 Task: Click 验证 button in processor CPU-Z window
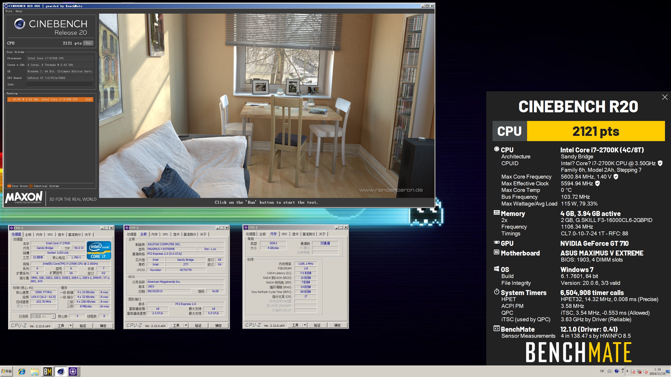click(83, 326)
